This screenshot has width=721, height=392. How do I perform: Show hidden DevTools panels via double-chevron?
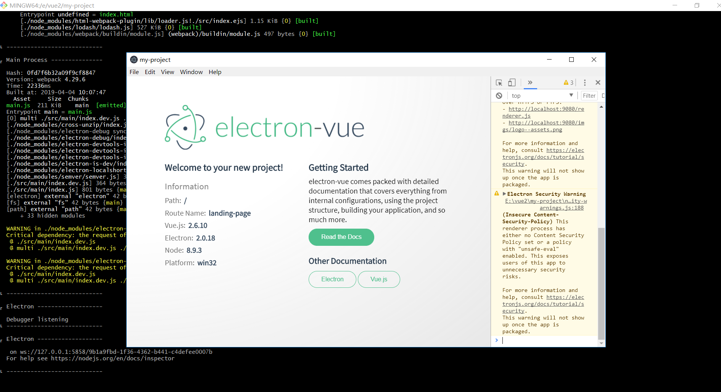coord(530,82)
